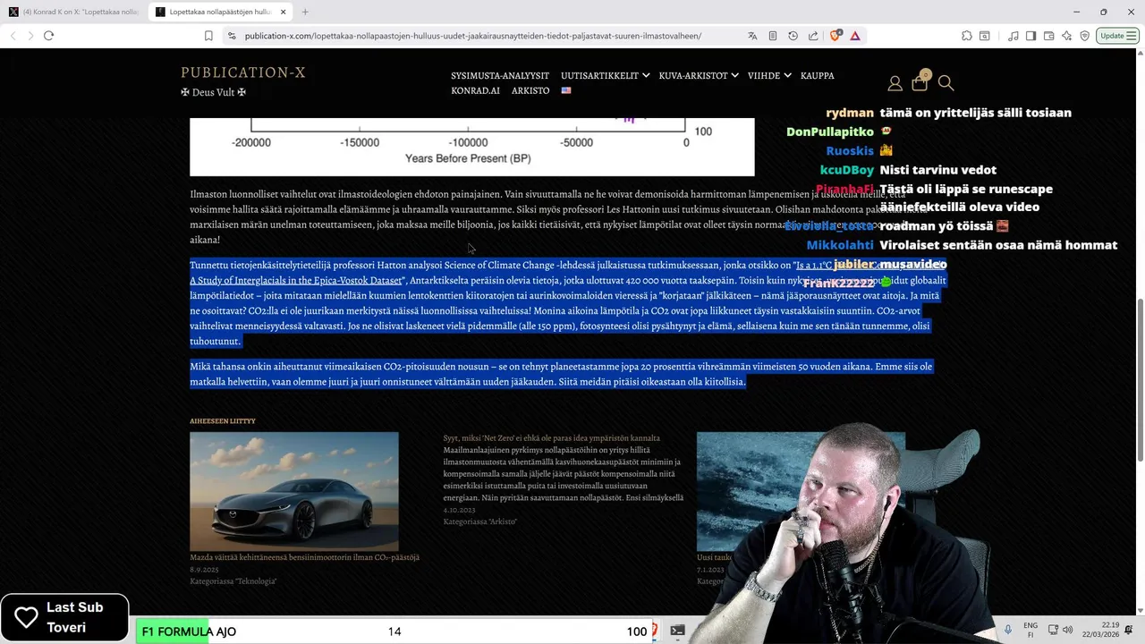Click the PUBLICATION-X site logo
The height and width of the screenshot is (644, 1145).
click(x=243, y=72)
